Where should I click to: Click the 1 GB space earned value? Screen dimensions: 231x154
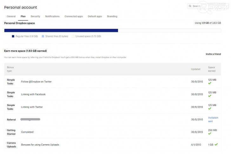tap(211, 145)
